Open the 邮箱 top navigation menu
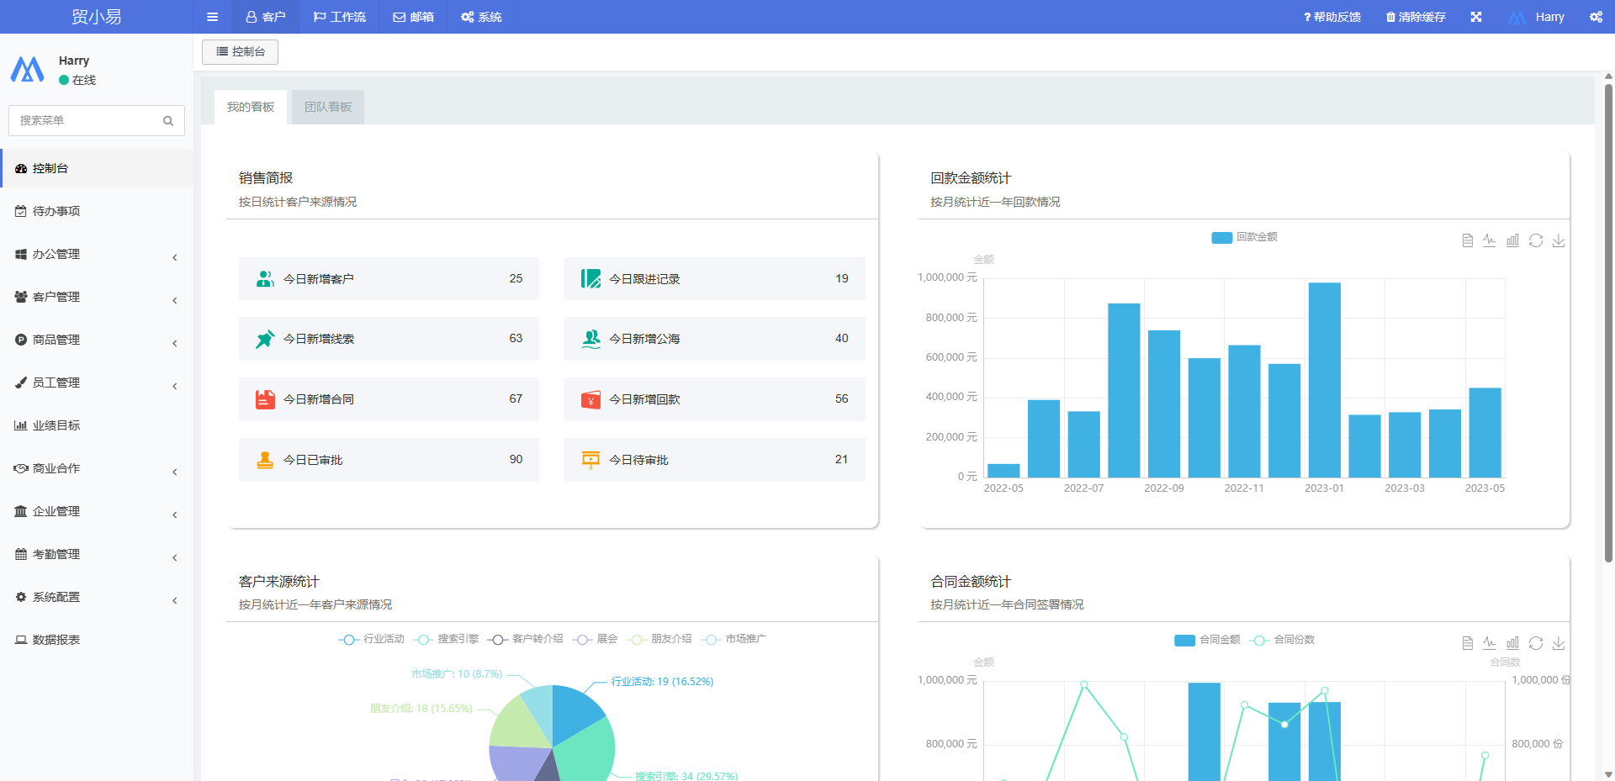Viewport: 1615px width, 781px height. pos(413,17)
